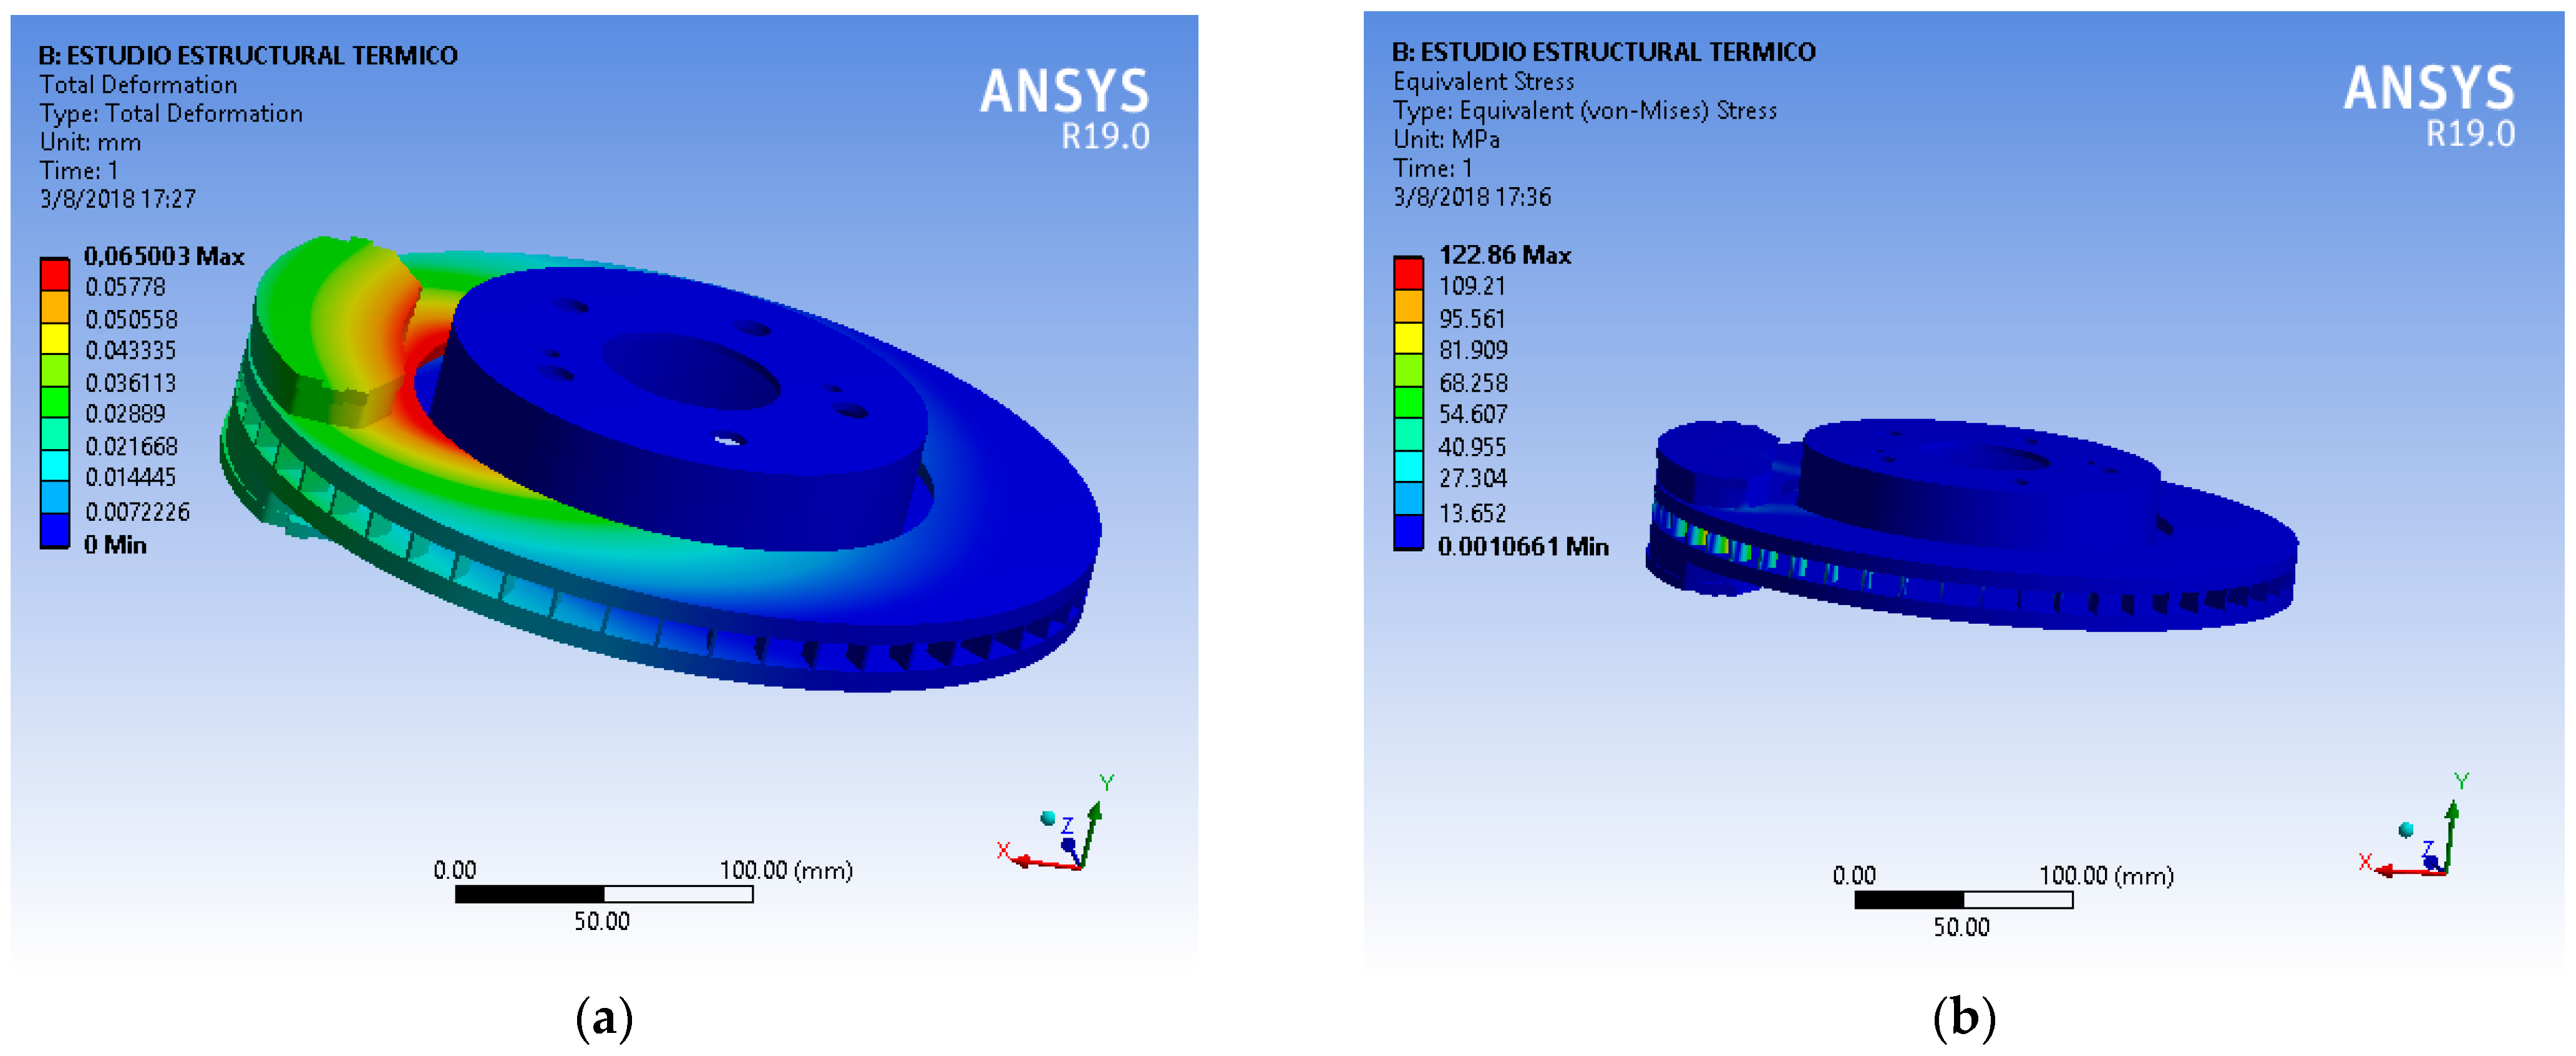Click red swatch of deformation legend
Viewport: 2576px width, 1056px height.
click(x=55, y=274)
